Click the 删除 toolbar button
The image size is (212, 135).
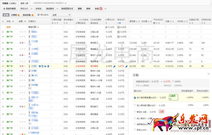[80, 9]
